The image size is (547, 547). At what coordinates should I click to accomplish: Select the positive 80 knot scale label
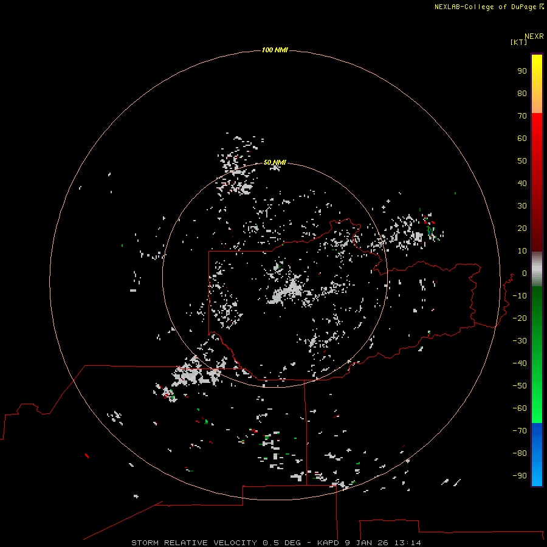tap(522, 94)
